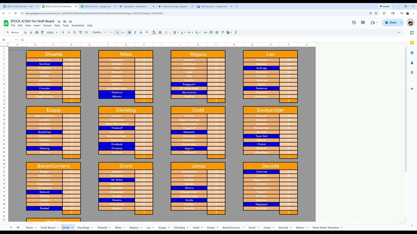Open the horizontal align dropdown

176,32
